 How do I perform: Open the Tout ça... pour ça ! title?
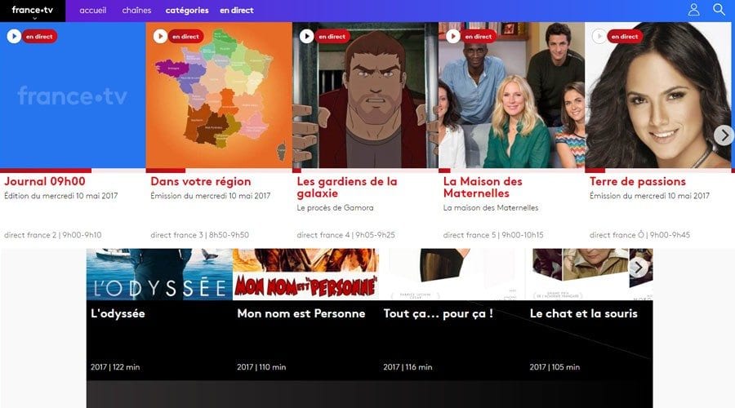(x=439, y=313)
